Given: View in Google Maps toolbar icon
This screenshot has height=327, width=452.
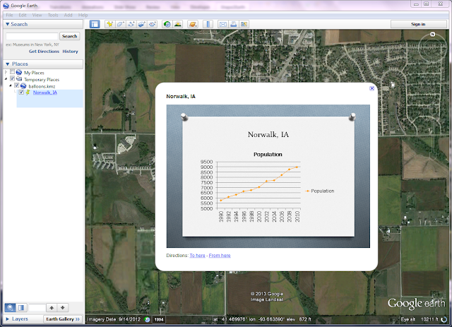Looking at the screenshot, I should 244,24.
